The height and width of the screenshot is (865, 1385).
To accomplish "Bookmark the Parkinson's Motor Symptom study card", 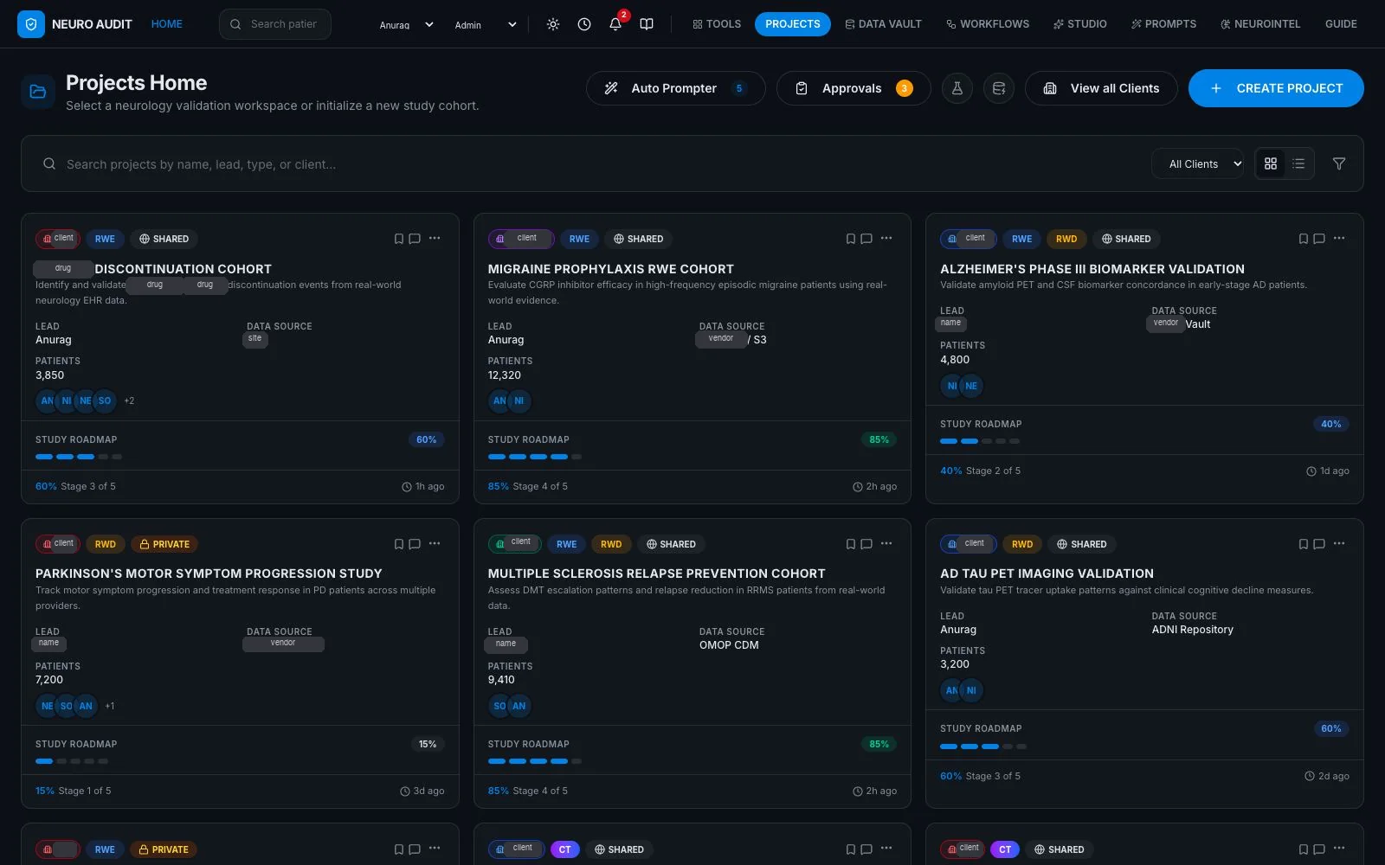I will tap(399, 544).
